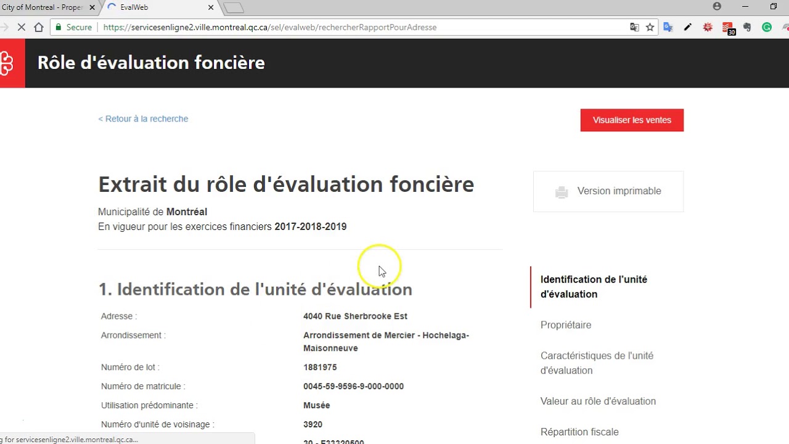Switch to the City of Montreal tab
This screenshot has height=444, width=789.
click(42, 7)
